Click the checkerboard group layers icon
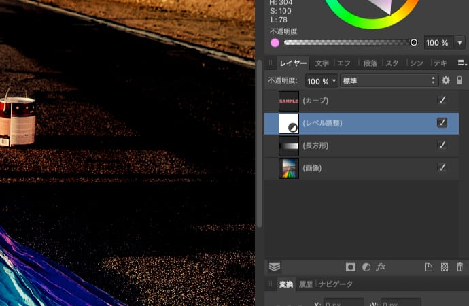This screenshot has height=306, width=469. 445,267
